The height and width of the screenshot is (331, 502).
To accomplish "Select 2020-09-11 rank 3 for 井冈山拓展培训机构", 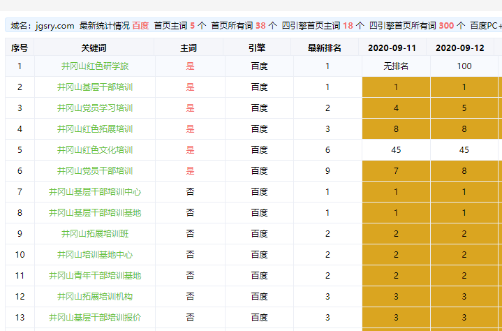I will (396, 297).
